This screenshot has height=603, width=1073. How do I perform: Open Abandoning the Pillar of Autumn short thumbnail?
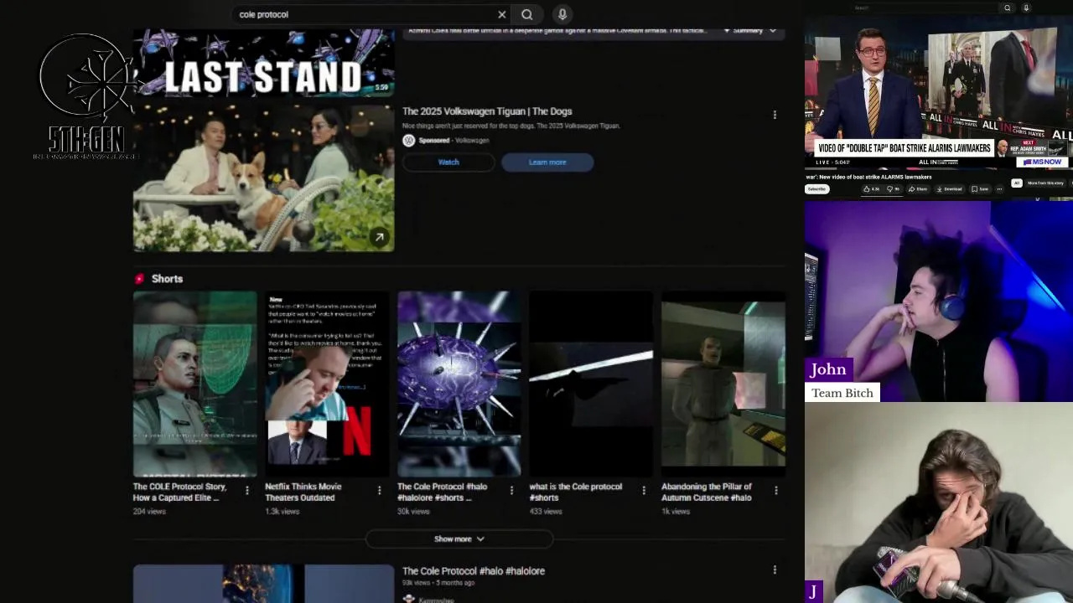pos(723,384)
